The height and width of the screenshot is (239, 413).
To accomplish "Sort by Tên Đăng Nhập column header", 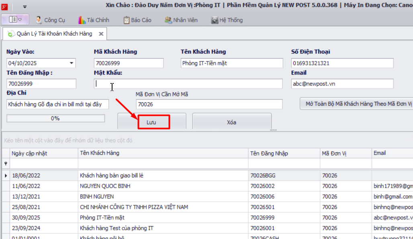I will tap(284, 153).
